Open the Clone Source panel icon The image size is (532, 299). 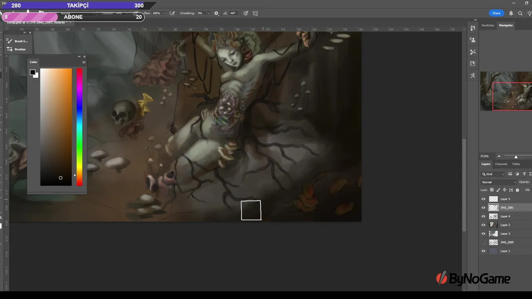click(x=473, y=40)
